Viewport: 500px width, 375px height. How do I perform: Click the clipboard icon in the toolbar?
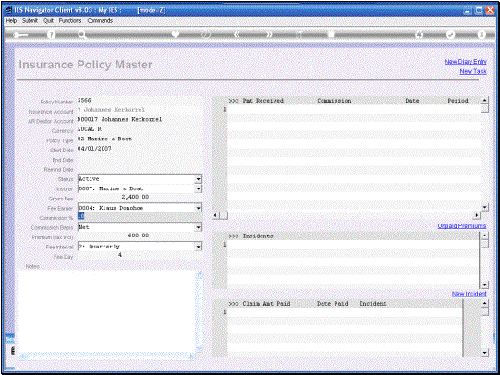click(332, 34)
